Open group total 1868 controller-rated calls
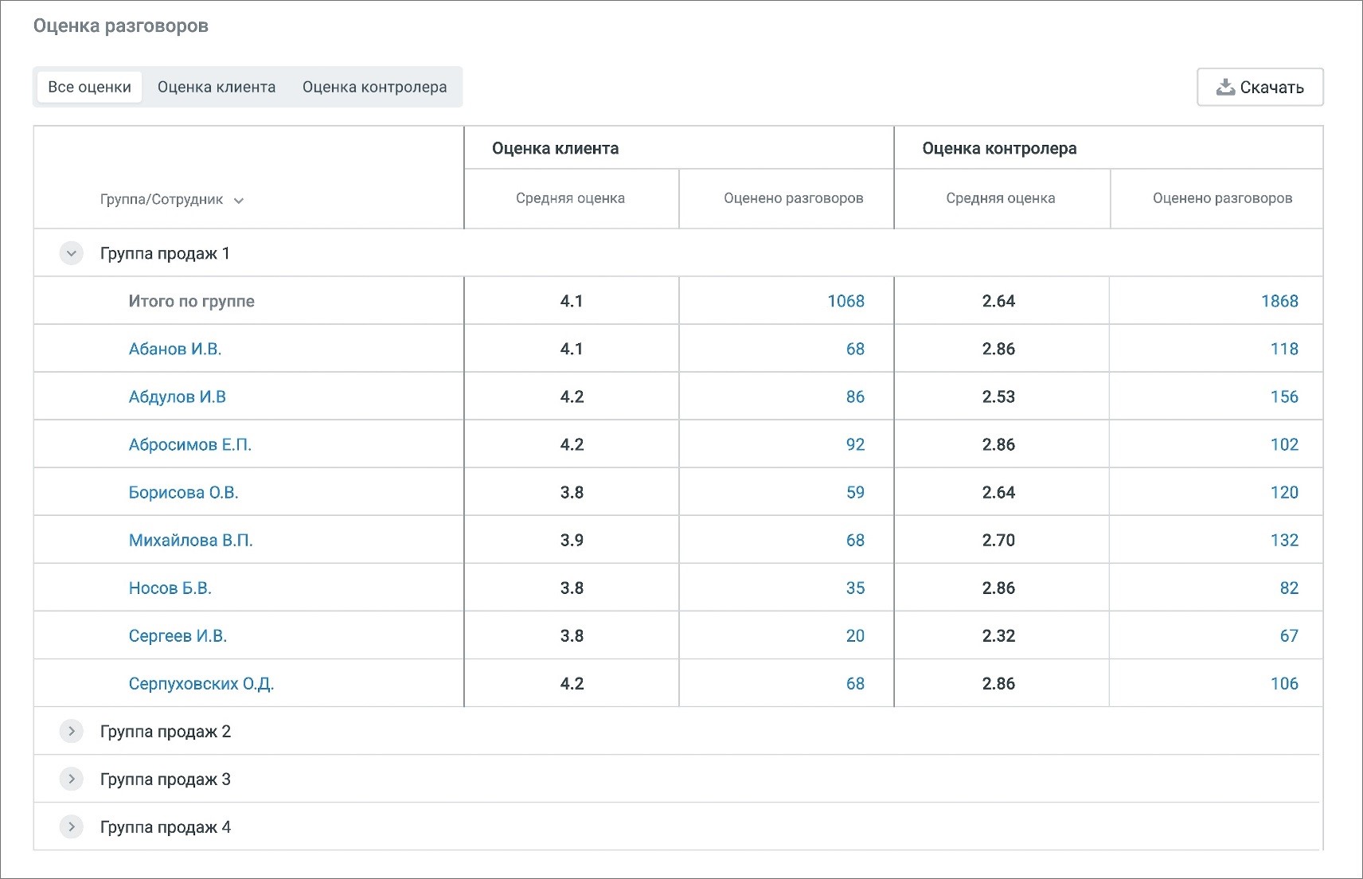This screenshot has width=1363, height=879. 1279,301
